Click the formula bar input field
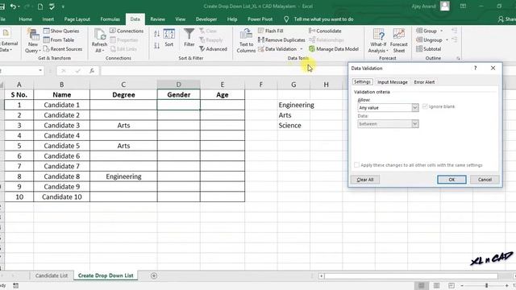 click(224, 71)
